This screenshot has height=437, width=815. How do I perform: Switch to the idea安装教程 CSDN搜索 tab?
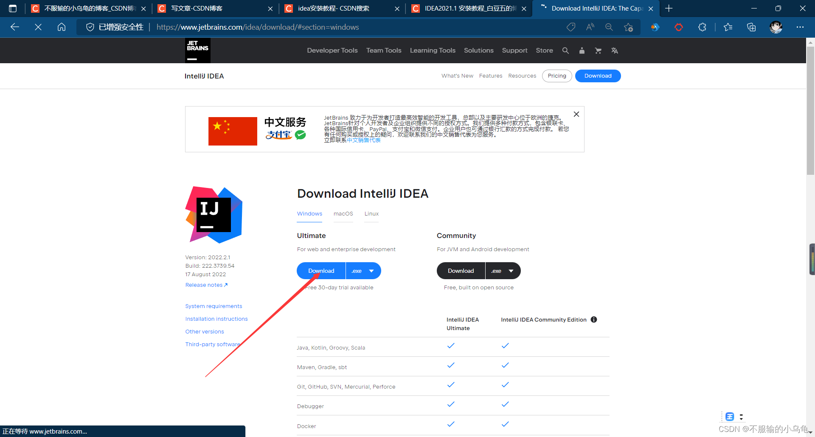point(342,8)
